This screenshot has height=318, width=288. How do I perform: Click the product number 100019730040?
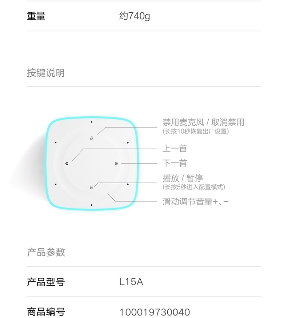(x=155, y=312)
